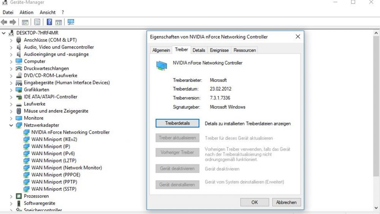Select WAN Miniport (Network Monitor) entry
Screen dimensions: 380x214
[x=66, y=168]
